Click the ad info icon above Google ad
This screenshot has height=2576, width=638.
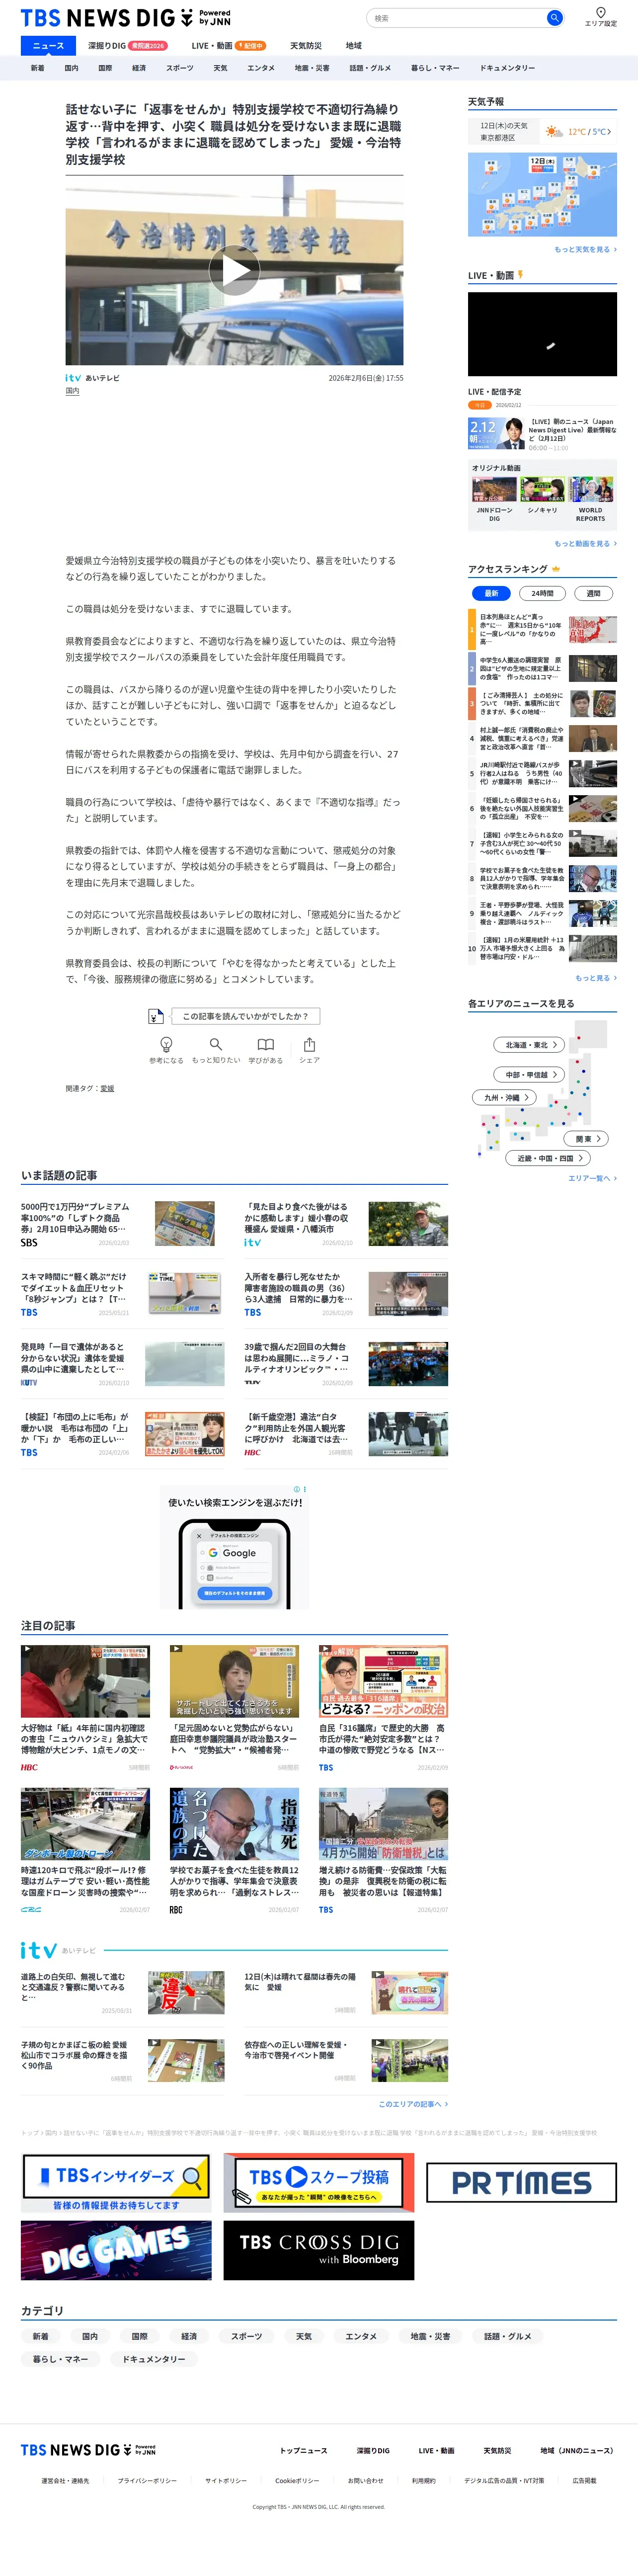coord(297,1489)
